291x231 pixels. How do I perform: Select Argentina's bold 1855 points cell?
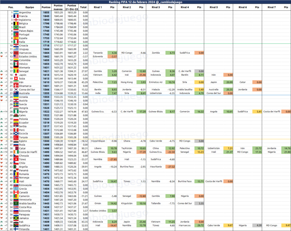(45, 12)
